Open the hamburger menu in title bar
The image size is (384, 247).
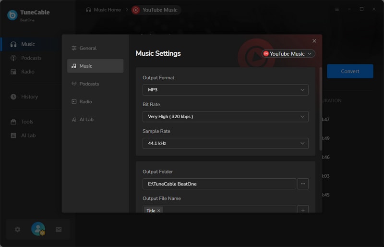tap(337, 9)
